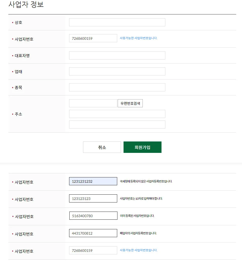The width and height of the screenshot is (242, 267).
Task: Click the 우편번호검색 postal code search button
Action: click(130, 103)
